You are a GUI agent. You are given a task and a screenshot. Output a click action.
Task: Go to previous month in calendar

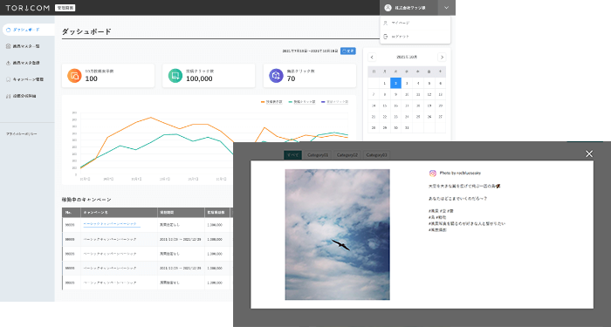(x=372, y=58)
